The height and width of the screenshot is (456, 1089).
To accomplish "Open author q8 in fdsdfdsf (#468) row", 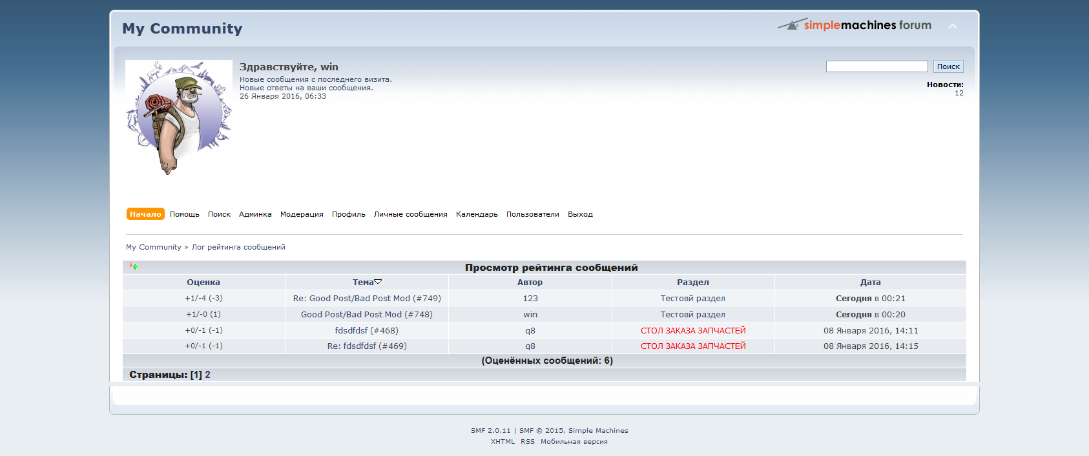I will 530,330.
